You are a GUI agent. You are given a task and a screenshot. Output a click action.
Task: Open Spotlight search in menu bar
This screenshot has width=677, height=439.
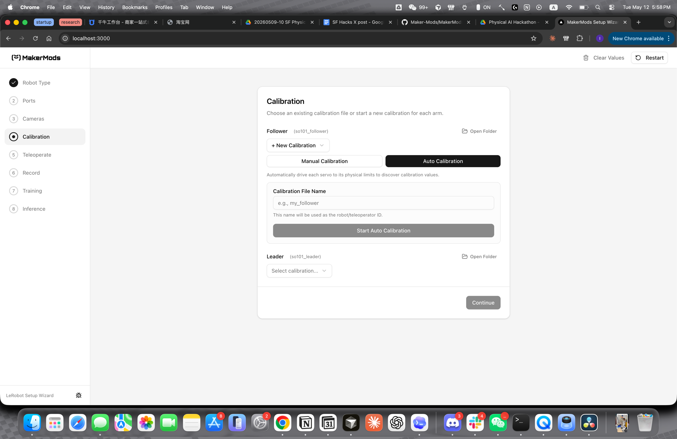[598, 7]
